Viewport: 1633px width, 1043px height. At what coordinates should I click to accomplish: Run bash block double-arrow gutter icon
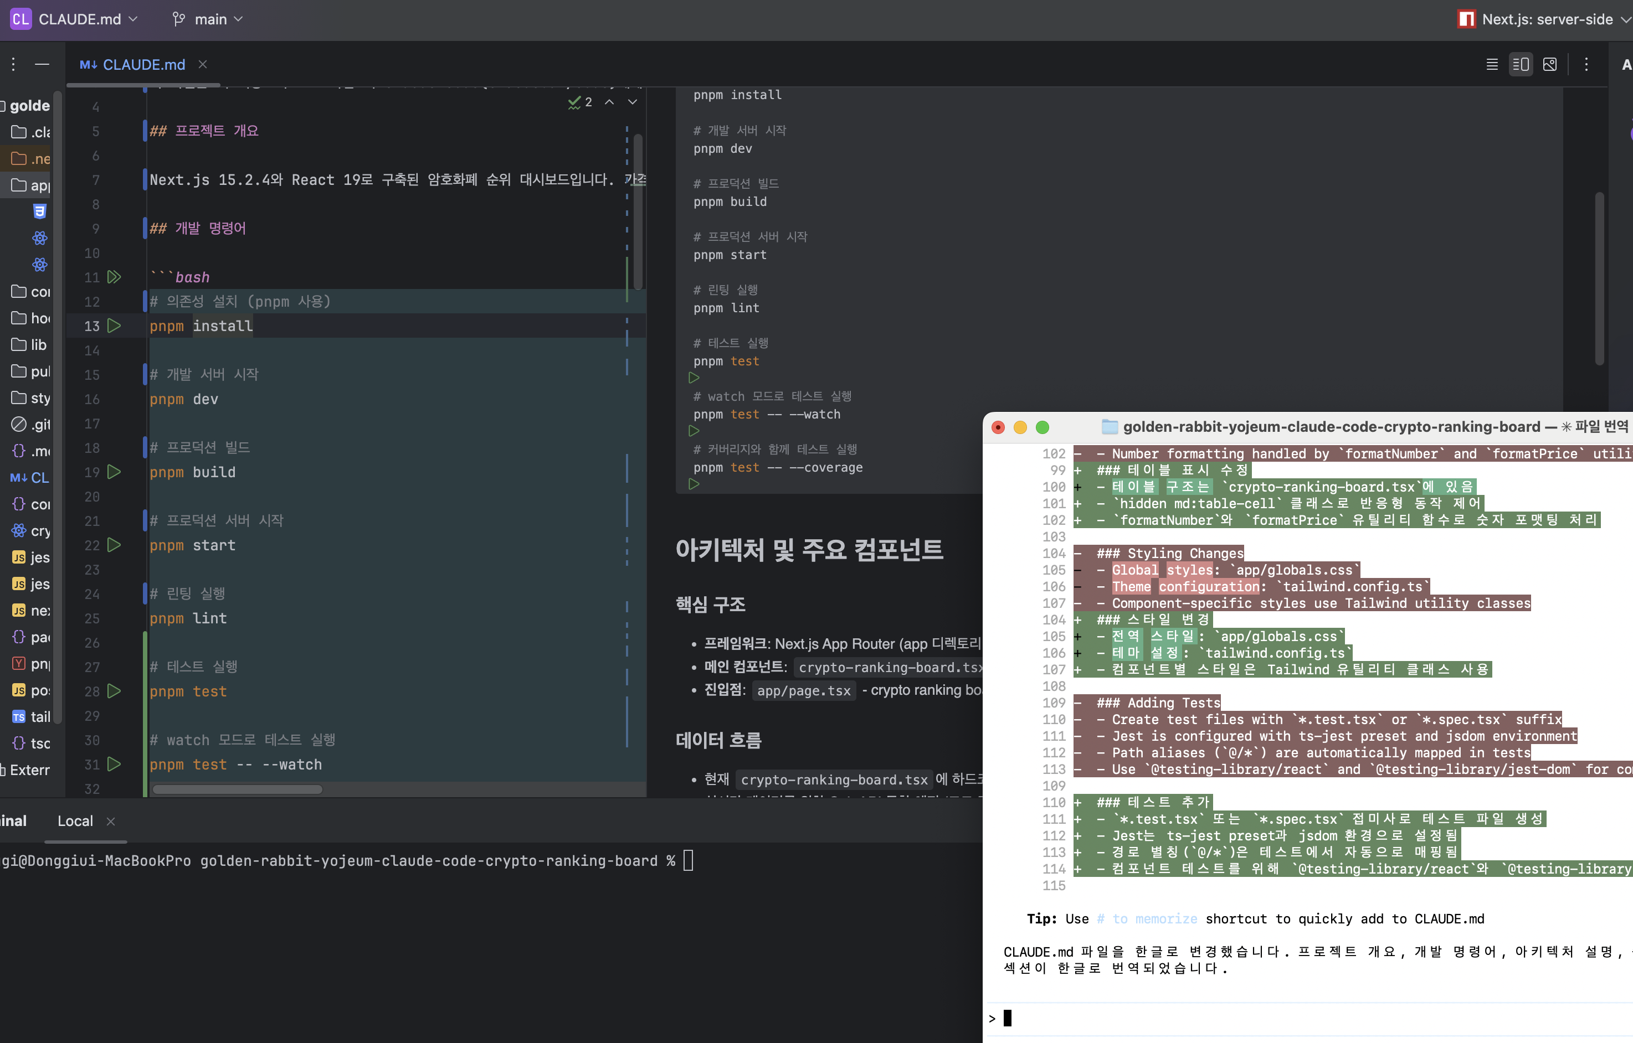[x=115, y=277]
